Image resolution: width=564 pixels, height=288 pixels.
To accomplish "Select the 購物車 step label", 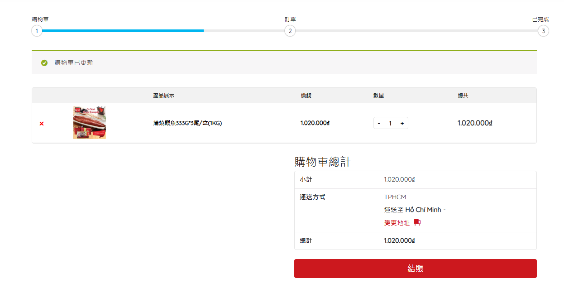I will point(40,19).
